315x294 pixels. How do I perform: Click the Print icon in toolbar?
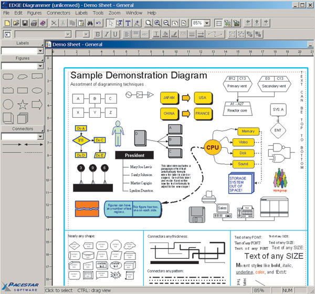(34, 23)
